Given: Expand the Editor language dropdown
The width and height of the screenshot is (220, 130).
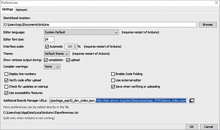Looking at the screenshot, I should [81, 32].
